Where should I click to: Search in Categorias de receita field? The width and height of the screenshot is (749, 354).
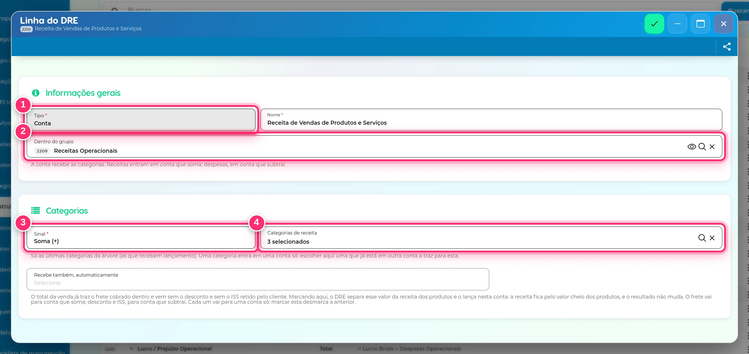coord(702,238)
